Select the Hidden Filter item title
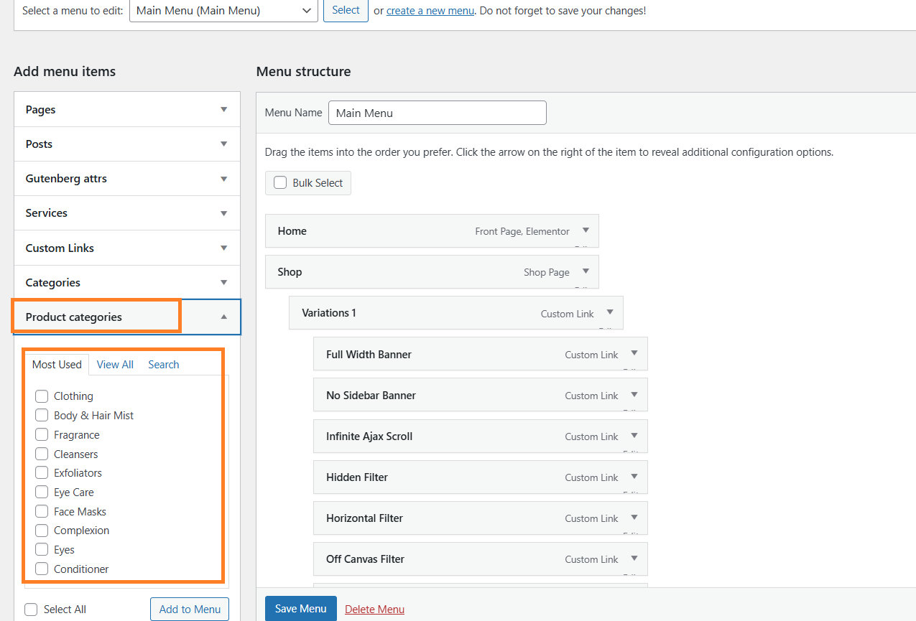Viewport: 916px width, 621px height. tap(357, 477)
